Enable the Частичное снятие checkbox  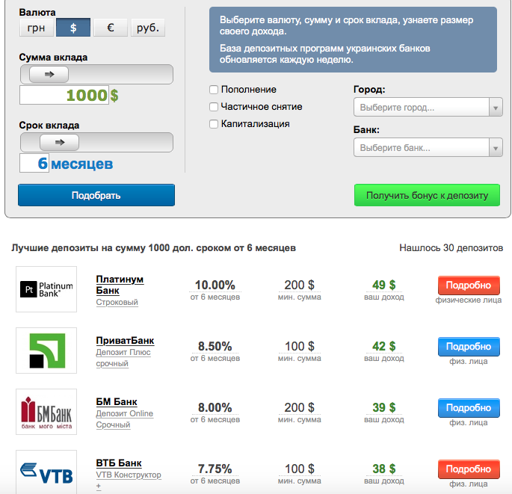coord(214,107)
